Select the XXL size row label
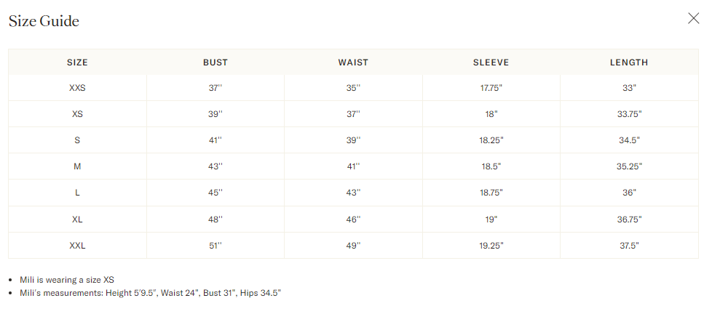 pyautogui.click(x=77, y=246)
